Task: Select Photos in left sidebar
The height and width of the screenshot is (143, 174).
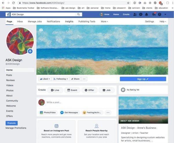Action: (10, 91)
